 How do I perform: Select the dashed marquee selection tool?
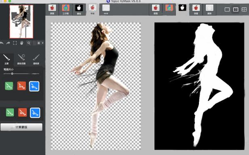click(15, 43)
